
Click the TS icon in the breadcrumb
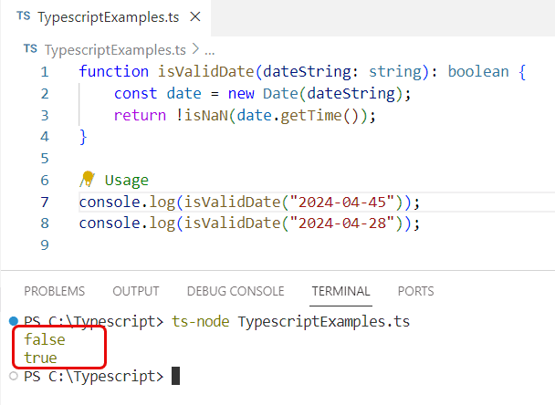coord(30,48)
